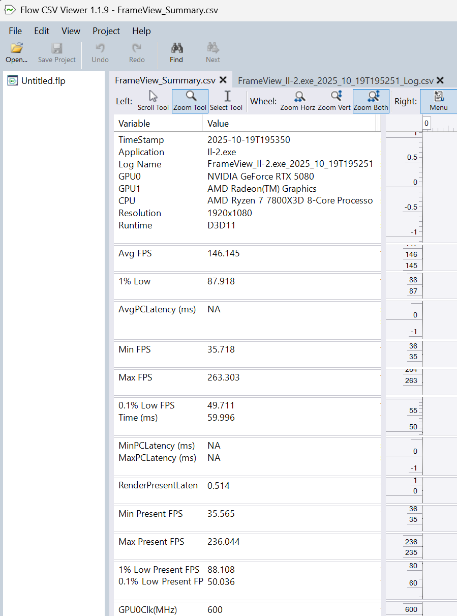Viewport: 457px width, 616px height.
Task: Set wheel to Zoom Vert
Action: (334, 101)
